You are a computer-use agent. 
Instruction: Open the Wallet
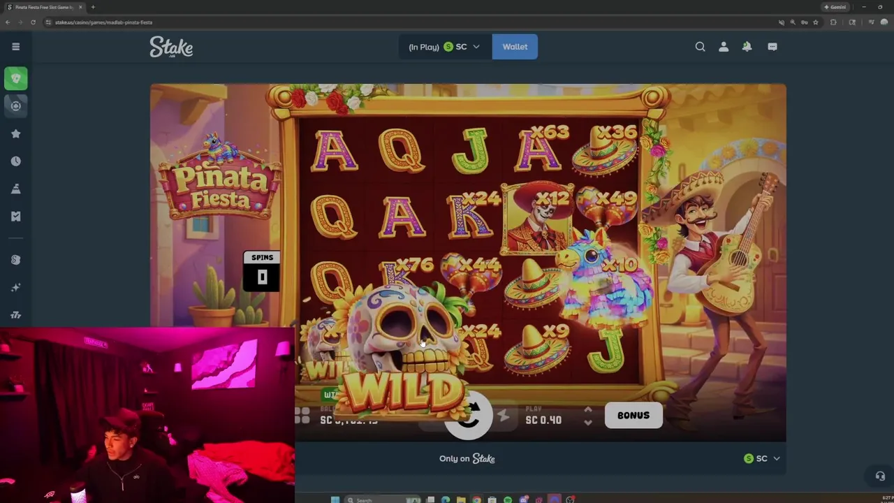coord(515,47)
